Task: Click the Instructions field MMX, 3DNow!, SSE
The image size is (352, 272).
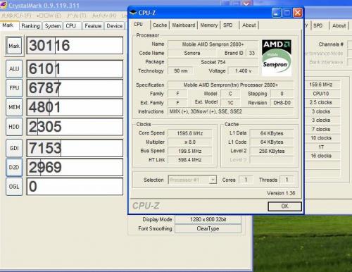Action: click(x=231, y=111)
